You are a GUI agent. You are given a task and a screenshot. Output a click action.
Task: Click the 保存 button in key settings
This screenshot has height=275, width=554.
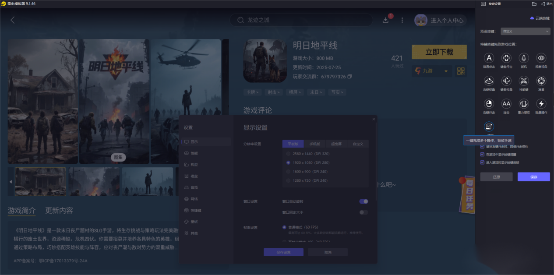click(533, 177)
